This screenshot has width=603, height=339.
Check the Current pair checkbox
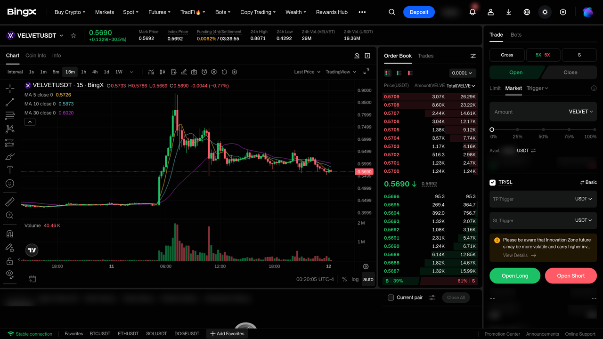pos(391,298)
